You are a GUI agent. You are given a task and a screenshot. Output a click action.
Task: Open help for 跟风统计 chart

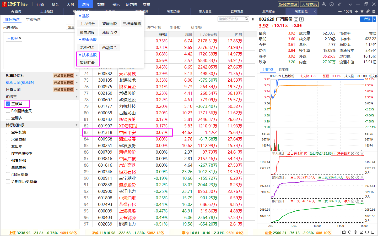357,177
